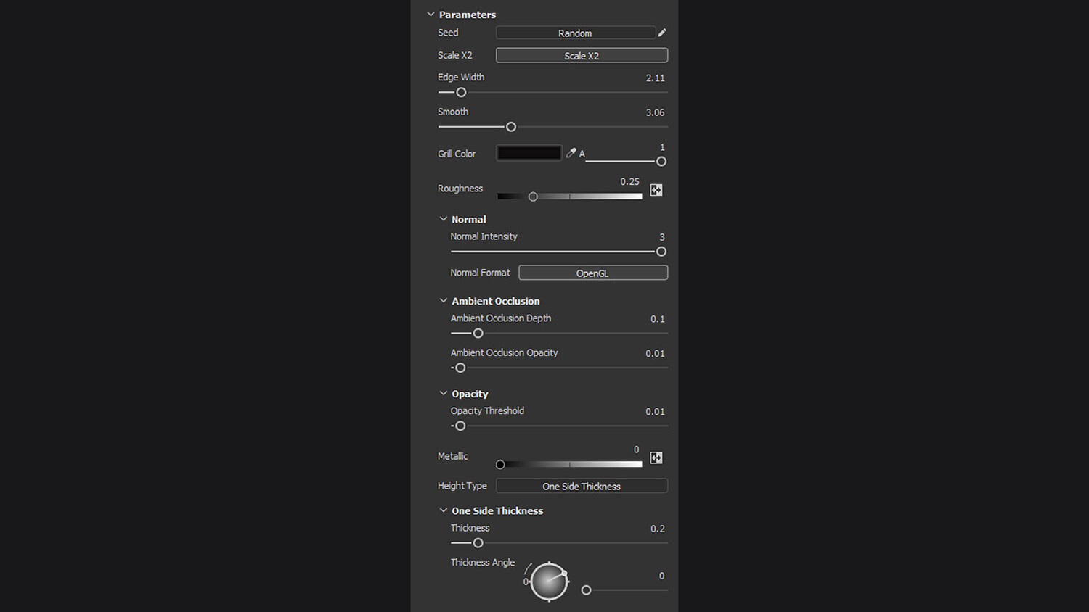Viewport: 1089px width, 612px height.
Task: Click the Metallic channel mapping icon
Action: point(656,458)
